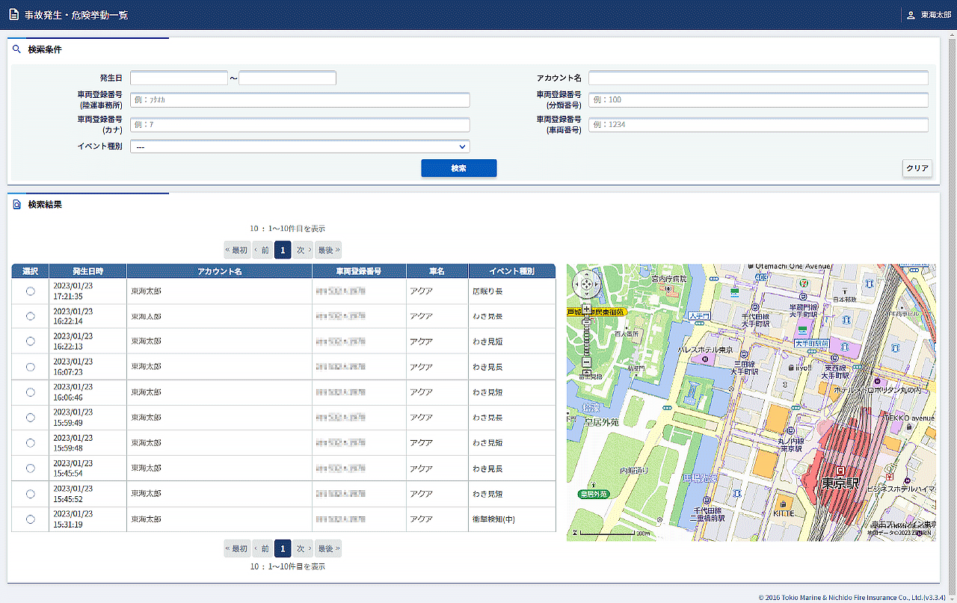Select the 衝撃検知(中) row radio button
The image size is (957, 603).
[31, 519]
